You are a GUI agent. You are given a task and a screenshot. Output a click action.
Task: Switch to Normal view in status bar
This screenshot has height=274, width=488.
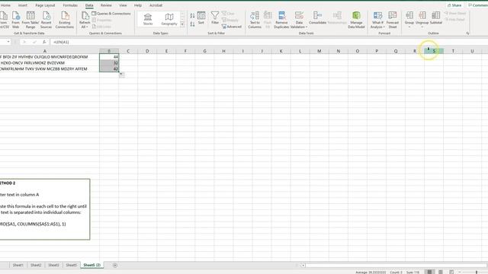[429, 272]
